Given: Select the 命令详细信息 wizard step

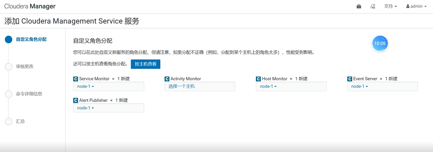Looking at the screenshot, I should click(29, 94).
